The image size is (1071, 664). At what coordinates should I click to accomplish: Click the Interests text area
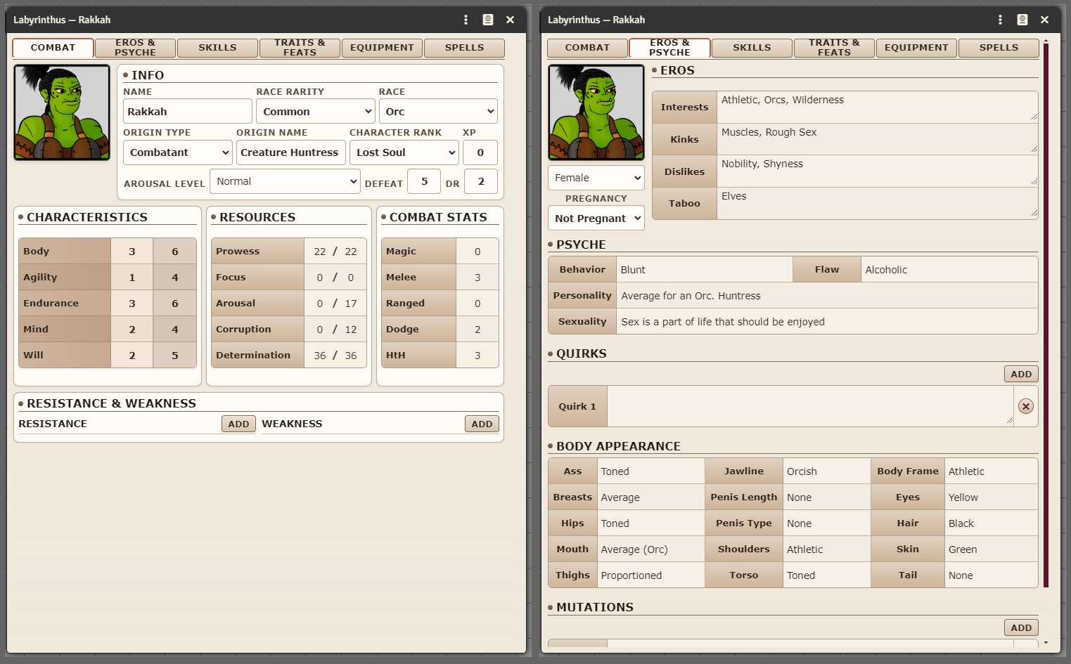(x=878, y=107)
